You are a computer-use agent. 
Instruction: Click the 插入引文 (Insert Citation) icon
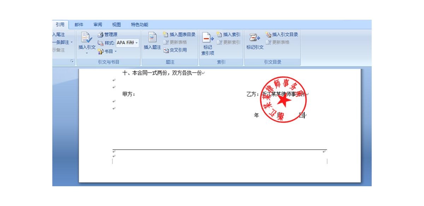point(87,39)
